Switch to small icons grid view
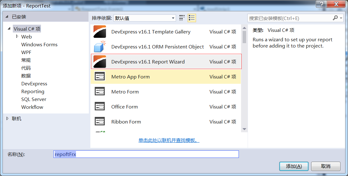The width and height of the screenshot is (348, 176). pyautogui.click(x=182, y=18)
